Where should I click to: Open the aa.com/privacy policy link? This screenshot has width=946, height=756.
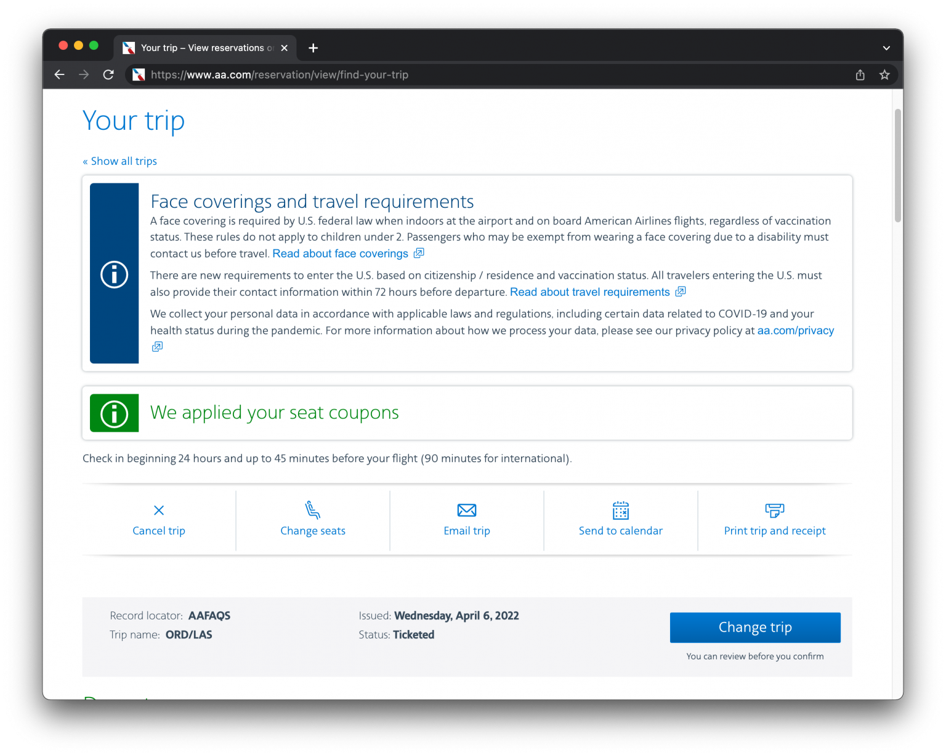coord(795,330)
